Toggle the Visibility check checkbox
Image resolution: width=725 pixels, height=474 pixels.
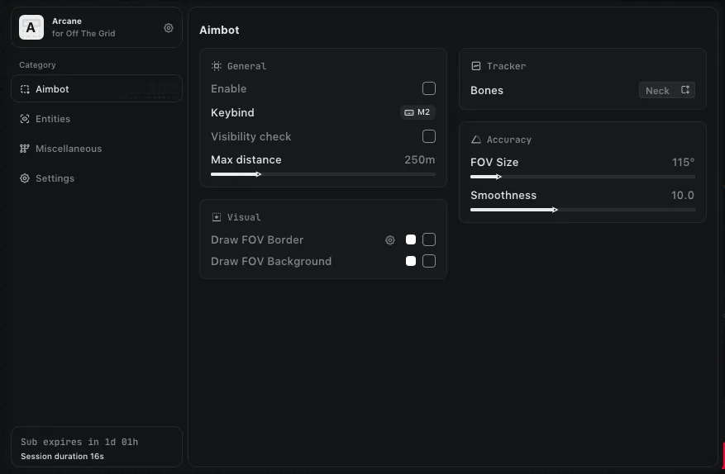[x=428, y=136]
